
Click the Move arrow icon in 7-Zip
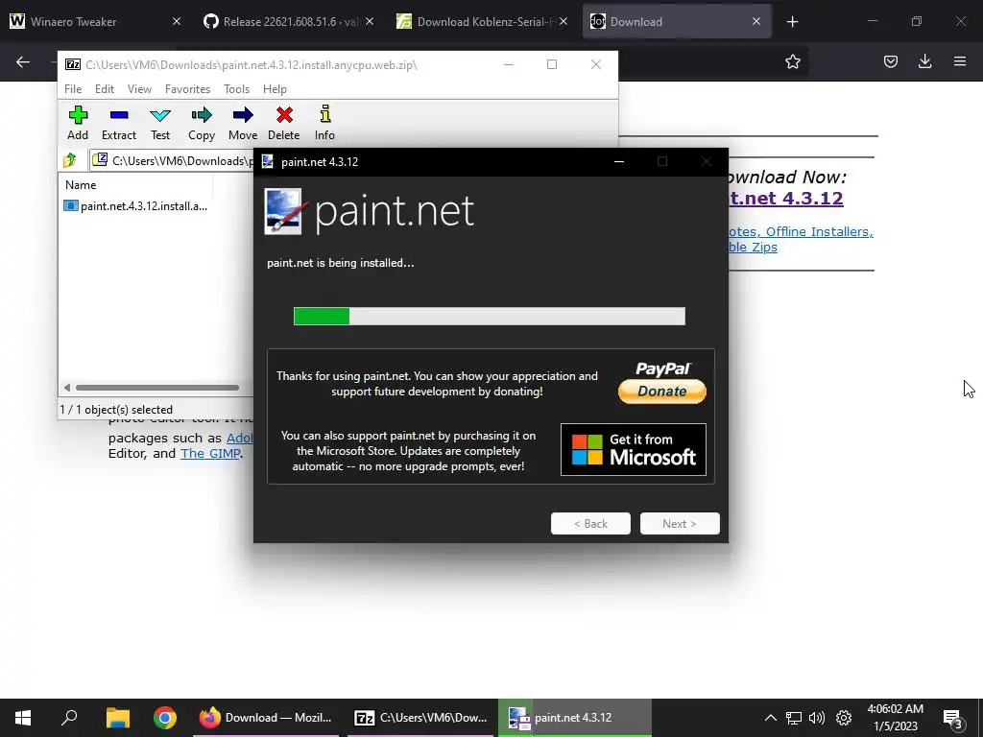[243, 115]
